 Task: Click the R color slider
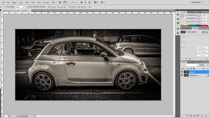pyautogui.click(x=195, y=16)
